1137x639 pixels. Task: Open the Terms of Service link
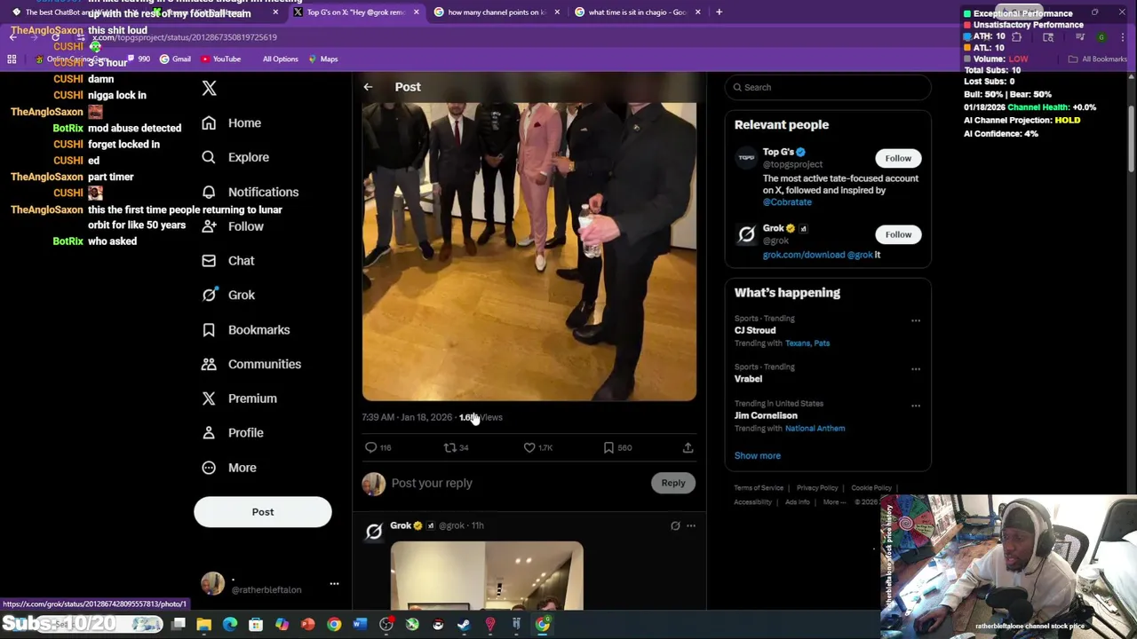tap(759, 488)
